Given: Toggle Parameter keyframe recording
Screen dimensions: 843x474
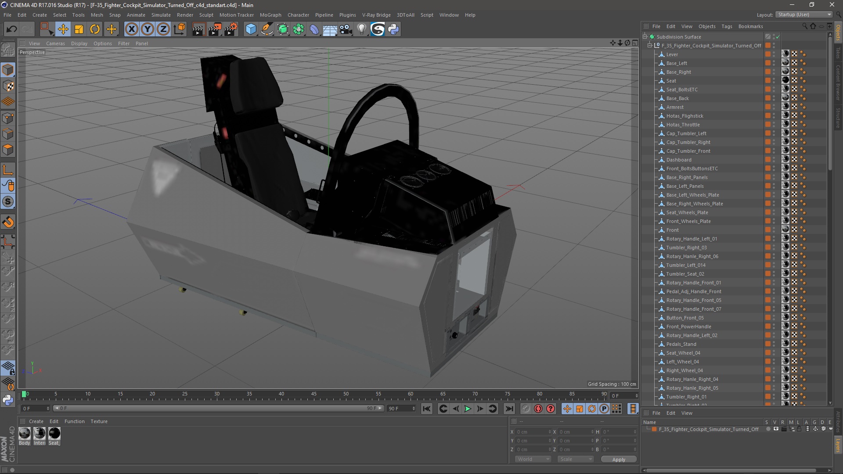Looking at the screenshot, I should [x=604, y=409].
